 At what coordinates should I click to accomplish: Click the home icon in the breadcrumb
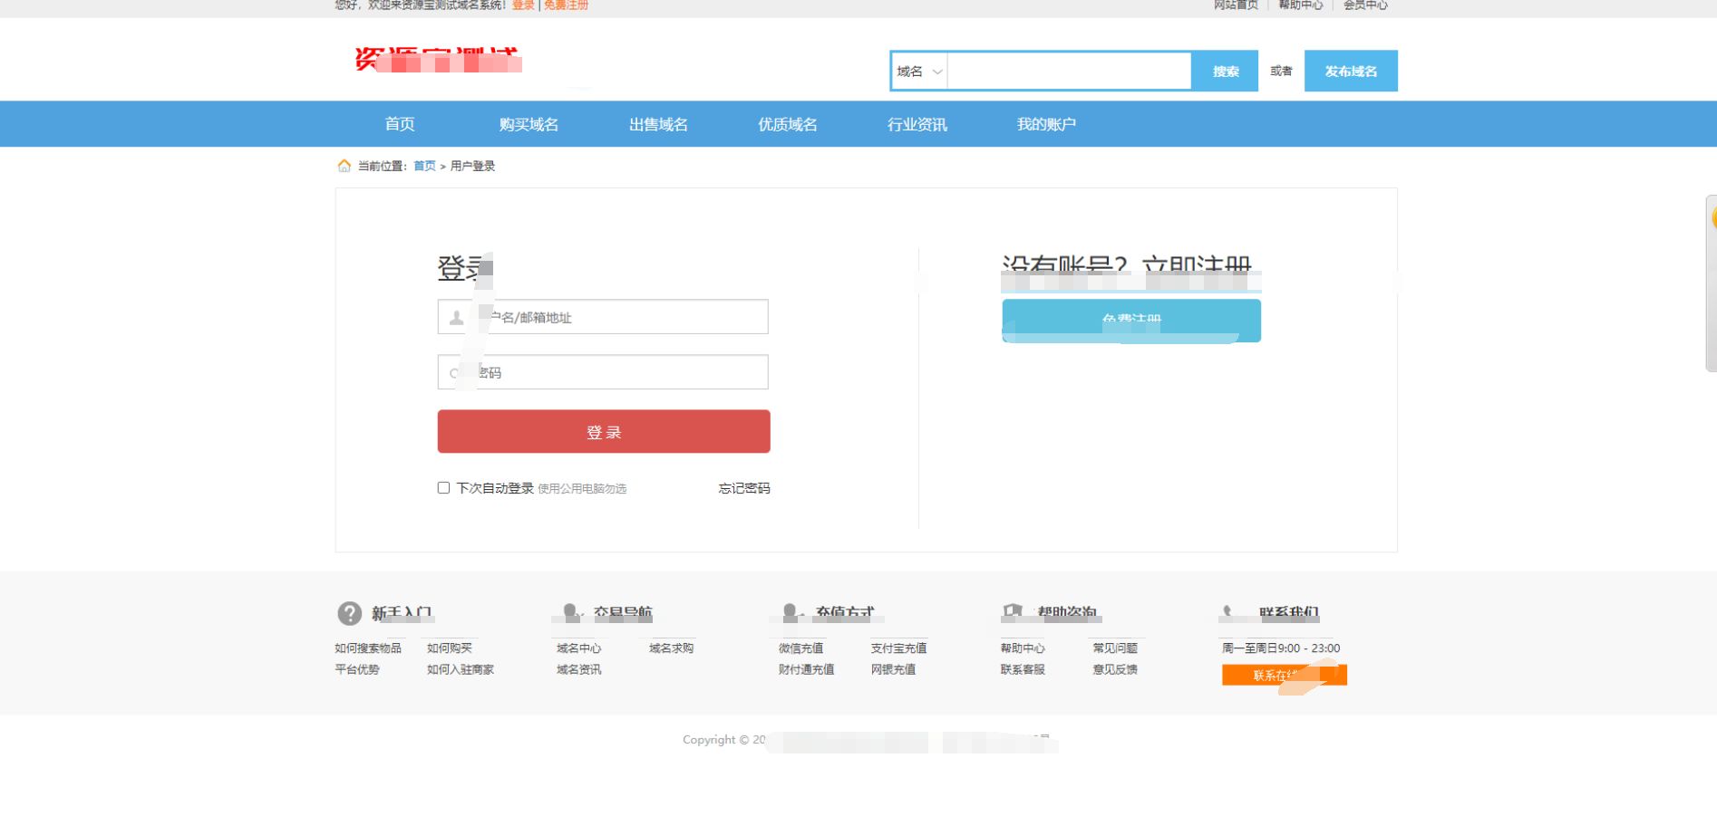pyautogui.click(x=344, y=166)
